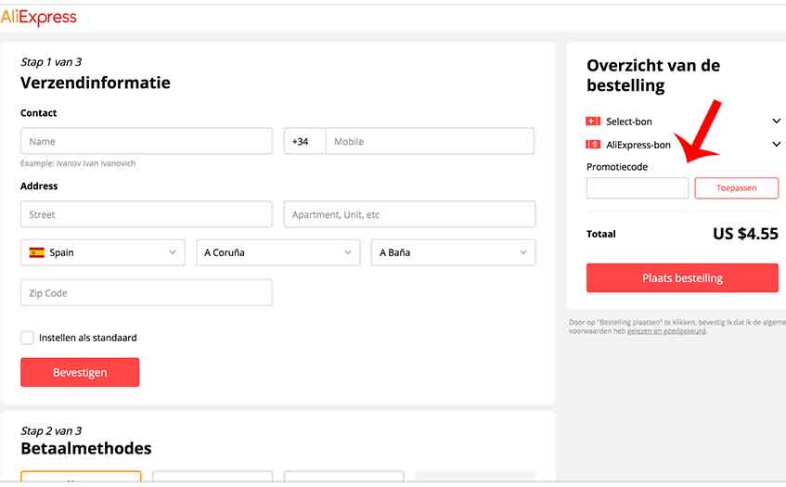Tick the Instellen als standaard checkbox
Screen dimensions: 786x487
tap(27, 338)
